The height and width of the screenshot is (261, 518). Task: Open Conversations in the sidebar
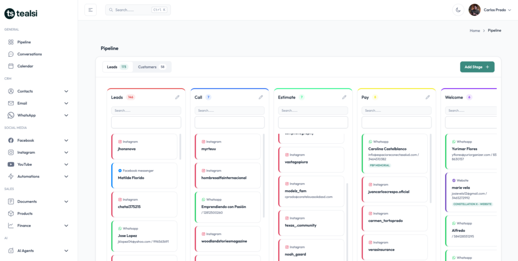(29, 54)
